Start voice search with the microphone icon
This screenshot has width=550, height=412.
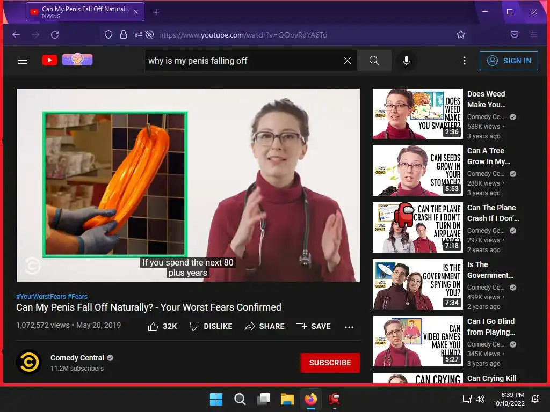406,61
